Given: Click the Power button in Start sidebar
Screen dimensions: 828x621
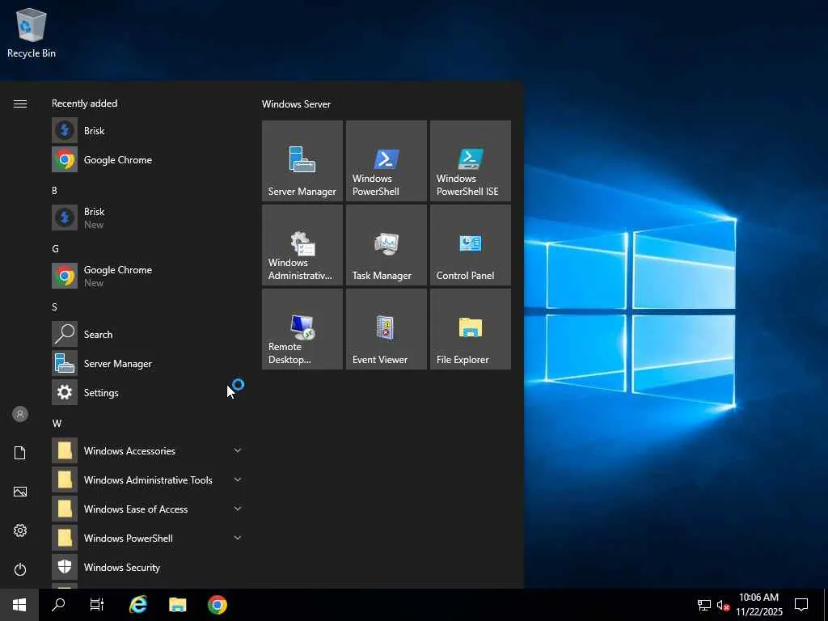Looking at the screenshot, I should [x=20, y=569].
